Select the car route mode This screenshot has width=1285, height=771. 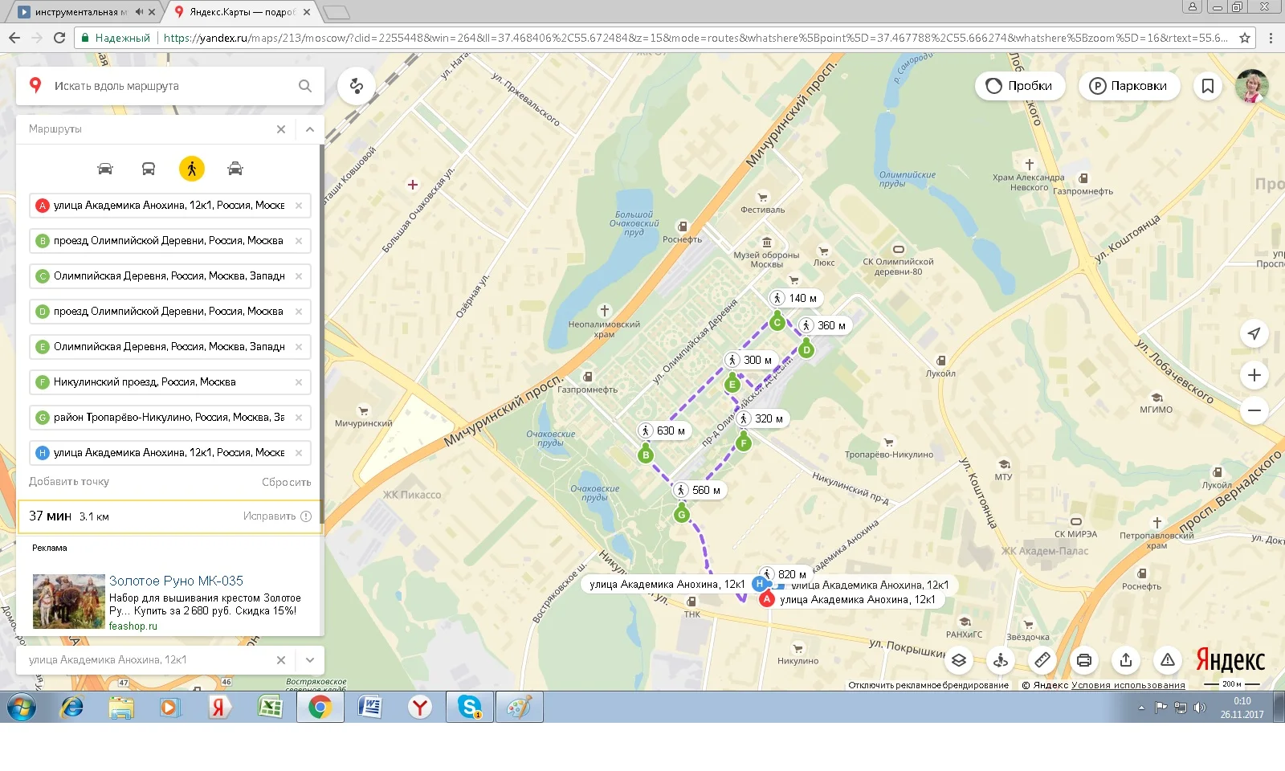click(x=105, y=169)
